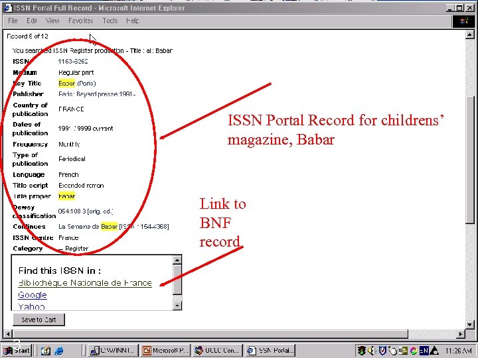The height and width of the screenshot is (358, 478).
Task: Launch Internet Explorer from Quick Launch
Action: [x=59, y=351]
